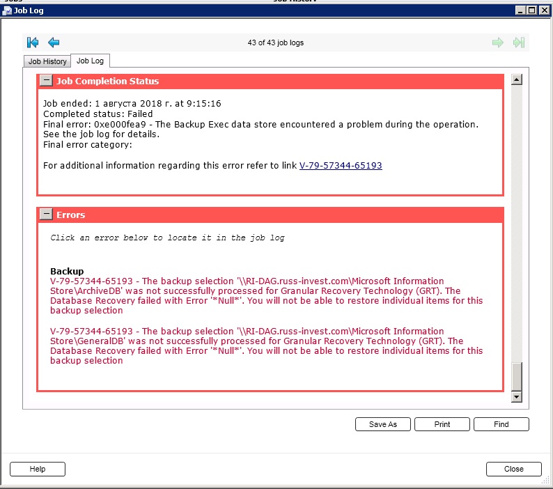Open Help for the job log
The height and width of the screenshot is (489, 553).
(x=38, y=469)
